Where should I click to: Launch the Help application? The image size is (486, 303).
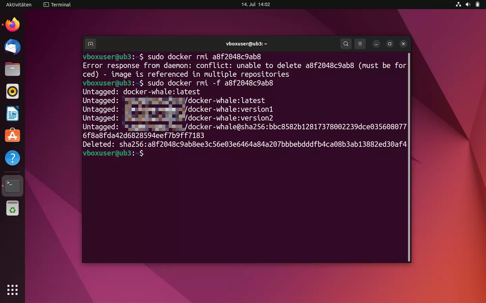click(12, 158)
